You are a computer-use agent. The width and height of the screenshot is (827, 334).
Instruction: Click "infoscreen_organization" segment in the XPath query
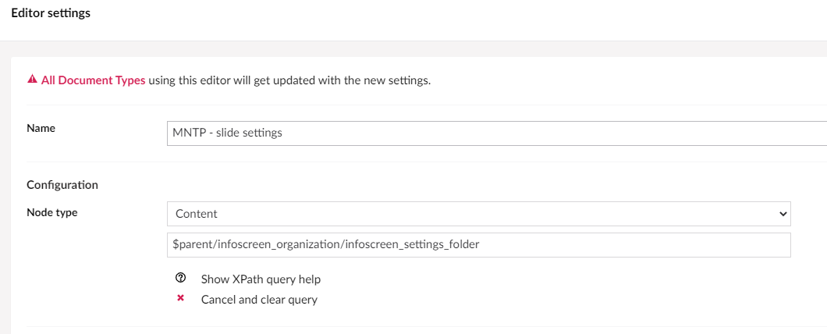coord(276,244)
